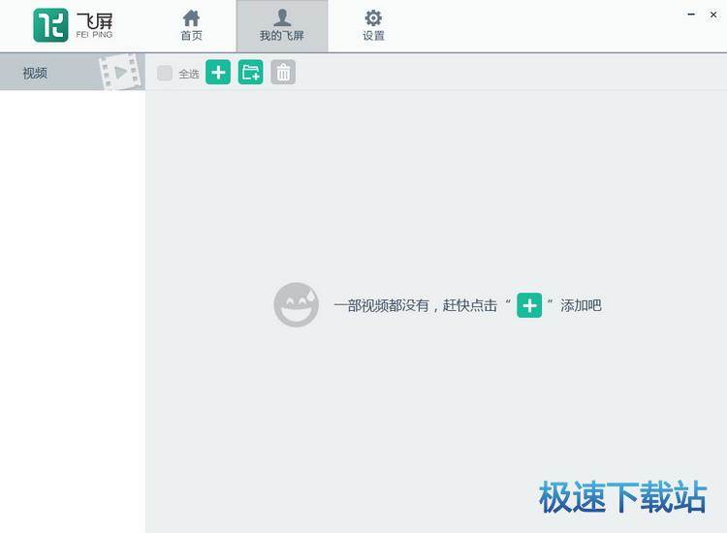Switch to the 我的飞屏 tab
This screenshot has height=533, width=727.
[281, 26]
